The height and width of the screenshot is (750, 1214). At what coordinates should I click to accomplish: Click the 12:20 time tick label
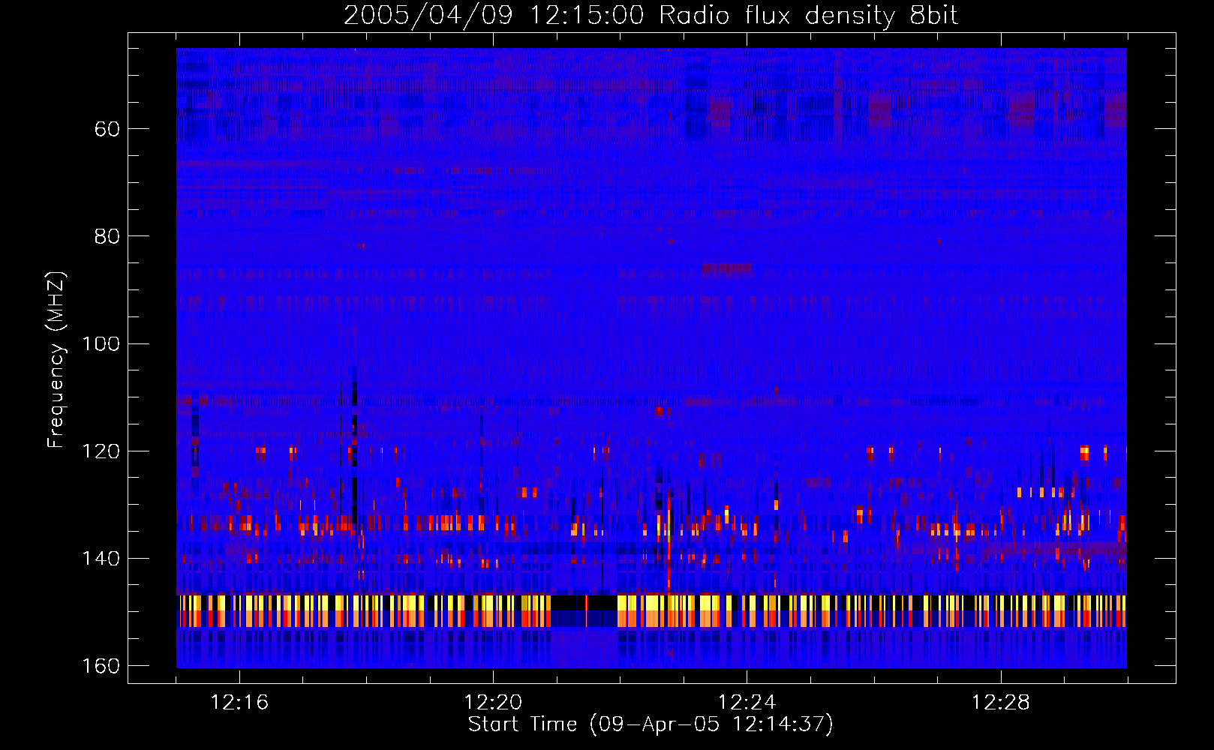point(493,702)
